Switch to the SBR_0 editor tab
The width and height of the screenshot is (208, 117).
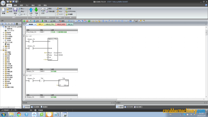point(40,24)
